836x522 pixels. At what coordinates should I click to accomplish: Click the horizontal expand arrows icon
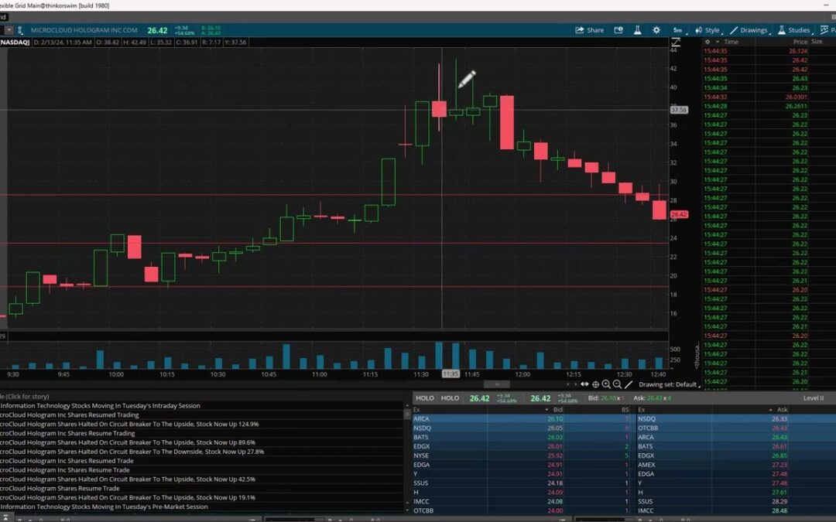(x=584, y=384)
